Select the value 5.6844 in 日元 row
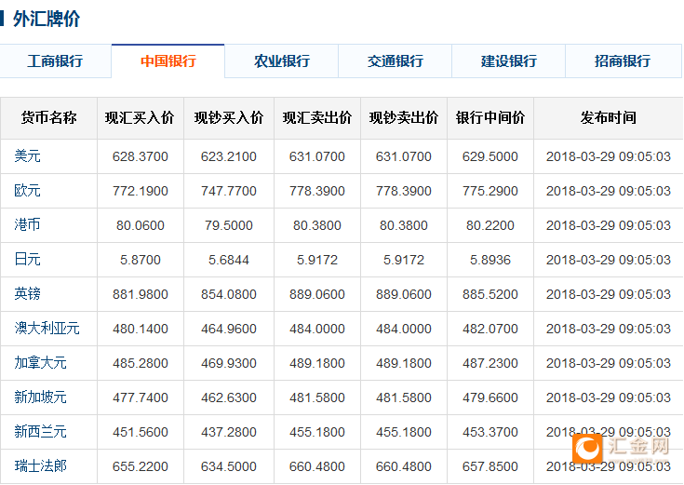Screen dimensions: 684x485 tap(229, 260)
